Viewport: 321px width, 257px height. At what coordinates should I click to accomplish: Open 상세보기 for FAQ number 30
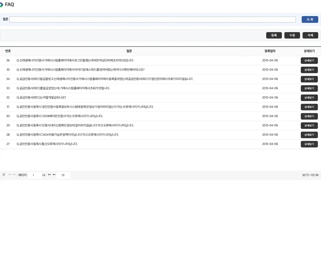[x=309, y=116]
